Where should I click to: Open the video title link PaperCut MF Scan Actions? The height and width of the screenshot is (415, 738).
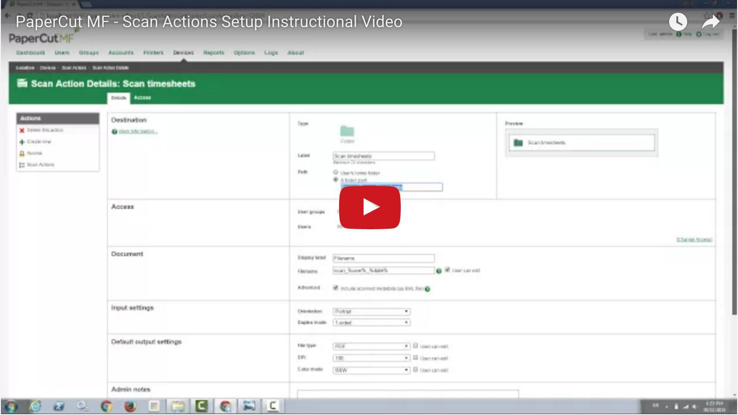(209, 22)
